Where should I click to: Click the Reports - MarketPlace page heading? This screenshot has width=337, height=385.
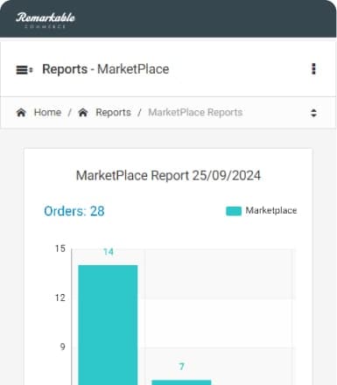[x=106, y=69]
